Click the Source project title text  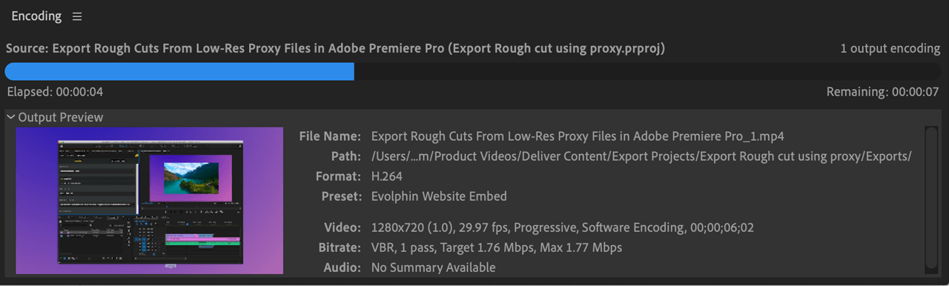(x=335, y=48)
